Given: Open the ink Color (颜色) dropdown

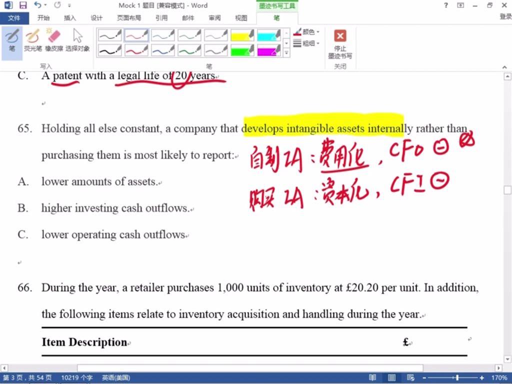Looking at the screenshot, I should click(x=307, y=32).
